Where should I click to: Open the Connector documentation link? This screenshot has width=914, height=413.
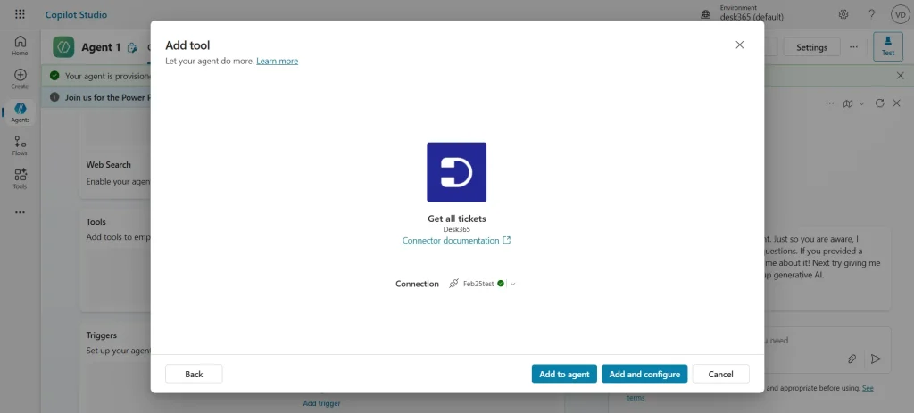coord(451,241)
